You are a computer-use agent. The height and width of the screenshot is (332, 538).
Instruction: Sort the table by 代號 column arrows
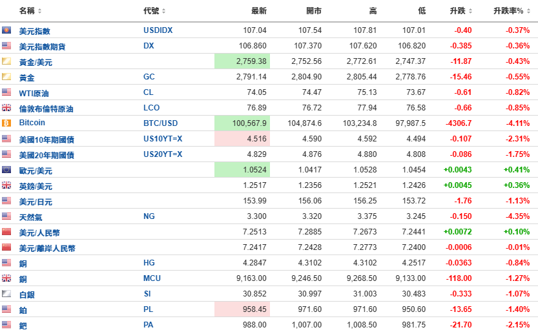point(163,11)
